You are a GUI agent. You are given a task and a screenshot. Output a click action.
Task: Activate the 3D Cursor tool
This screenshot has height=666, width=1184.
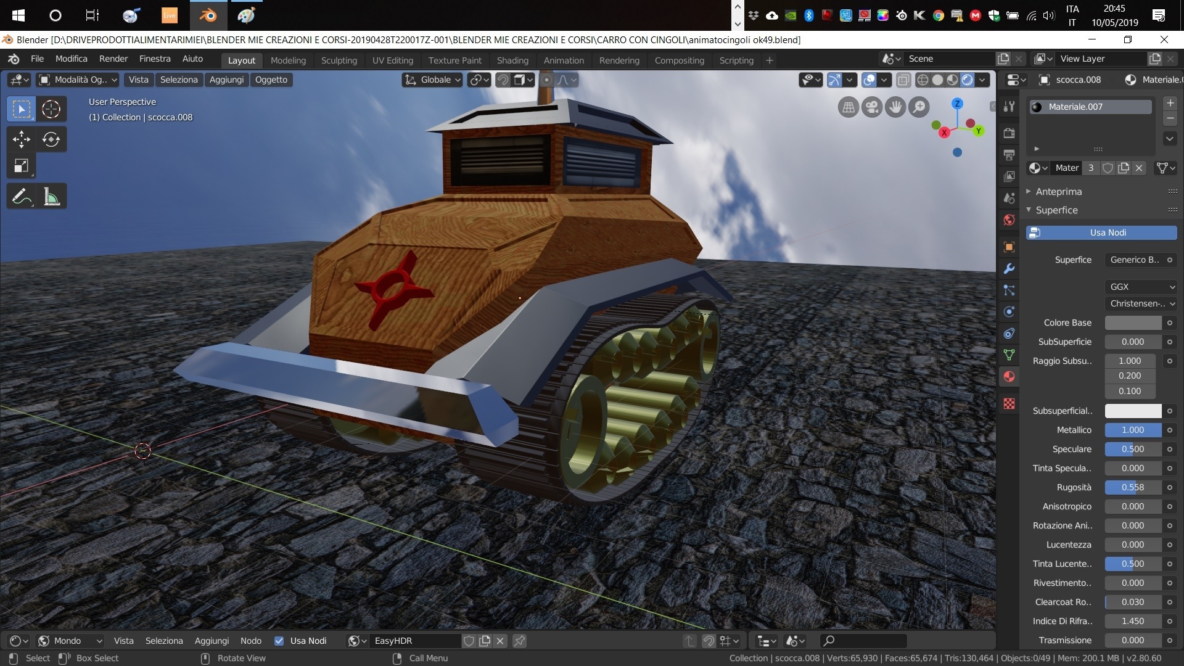click(x=51, y=110)
